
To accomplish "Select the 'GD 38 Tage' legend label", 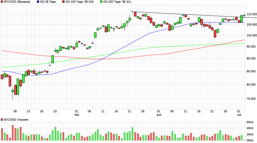I will 48,2.
